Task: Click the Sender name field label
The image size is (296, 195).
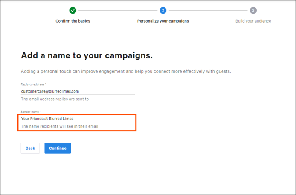Action: tap(31, 112)
